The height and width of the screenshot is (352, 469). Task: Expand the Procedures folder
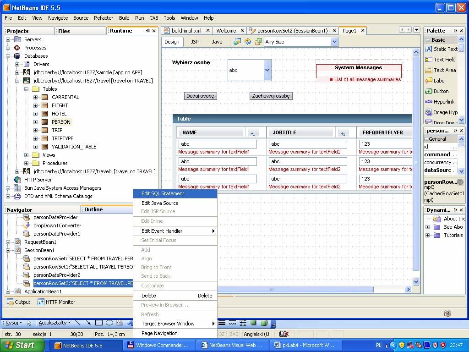click(26, 163)
